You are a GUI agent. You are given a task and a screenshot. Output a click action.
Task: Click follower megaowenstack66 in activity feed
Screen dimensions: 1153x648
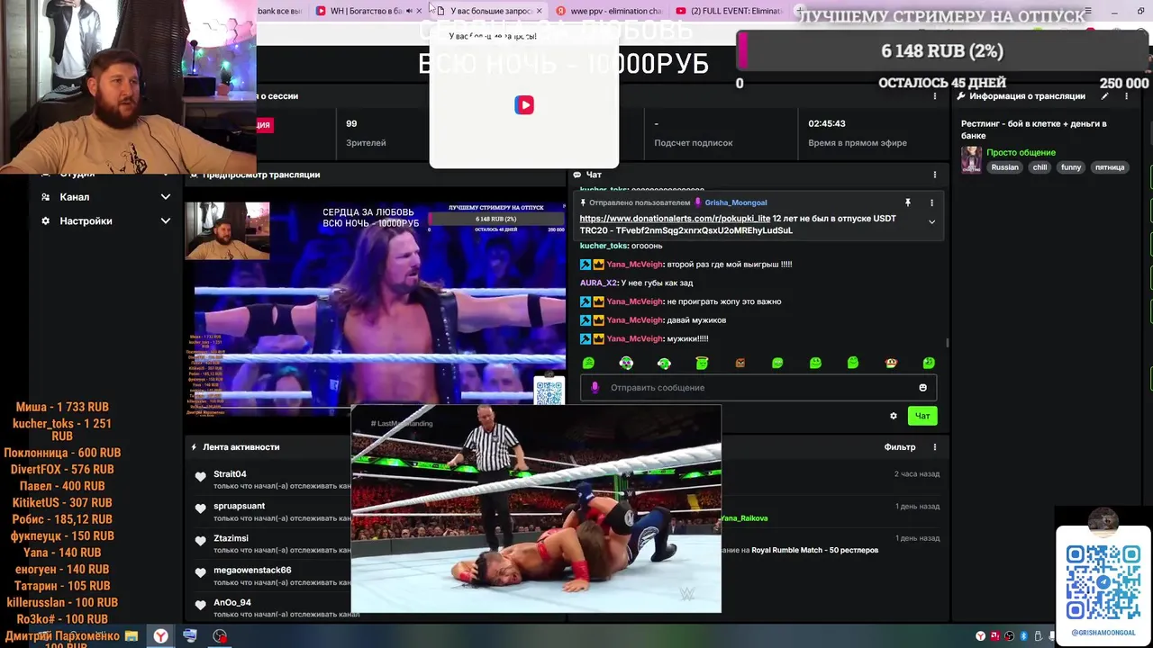pyautogui.click(x=252, y=571)
